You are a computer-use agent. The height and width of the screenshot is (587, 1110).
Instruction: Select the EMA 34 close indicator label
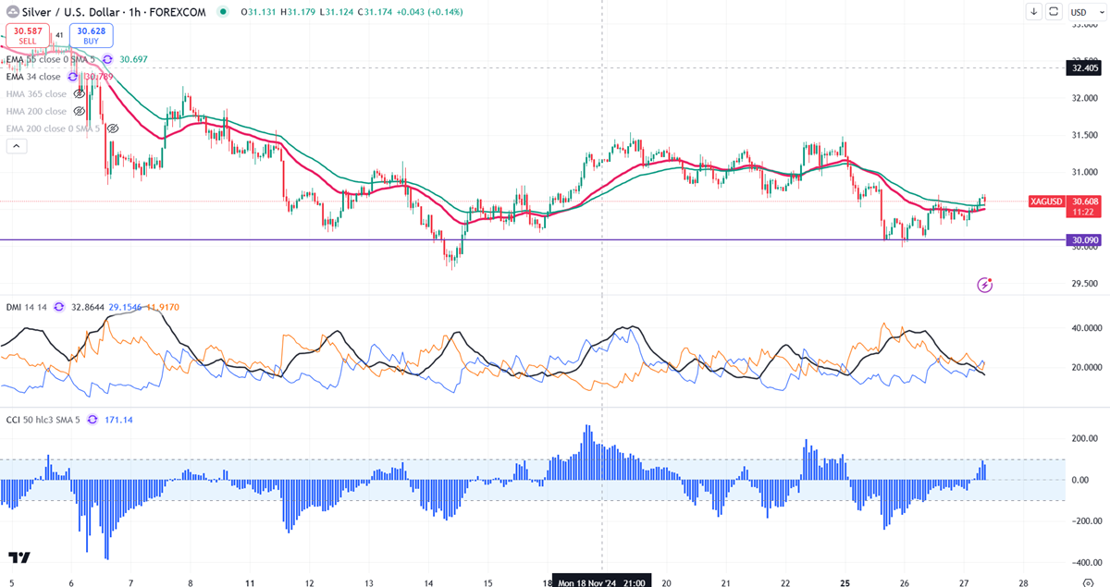[x=33, y=77]
